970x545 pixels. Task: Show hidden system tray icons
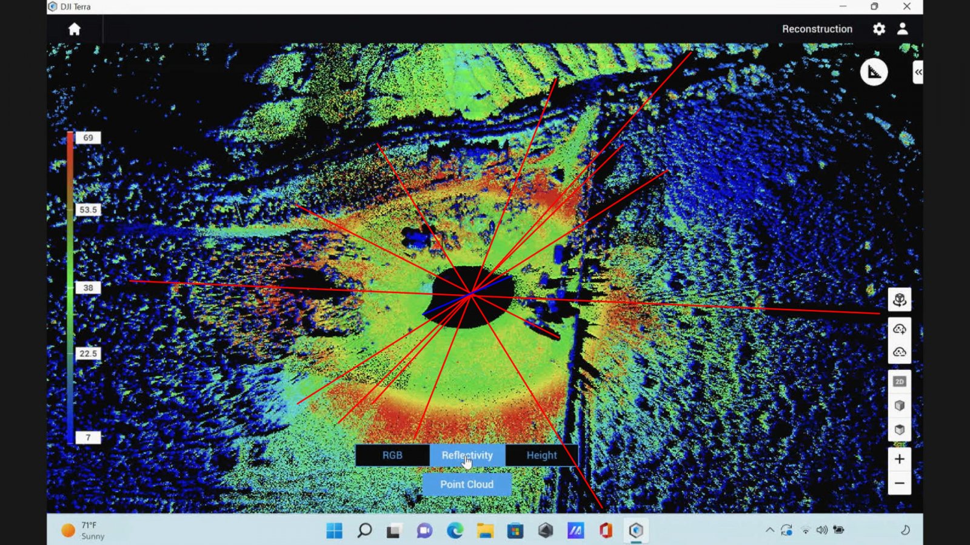(x=769, y=530)
